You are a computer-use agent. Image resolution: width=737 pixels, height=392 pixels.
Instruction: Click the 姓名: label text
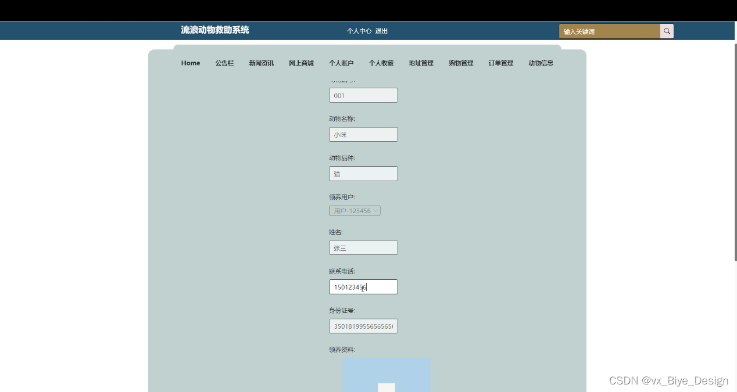pos(336,232)
